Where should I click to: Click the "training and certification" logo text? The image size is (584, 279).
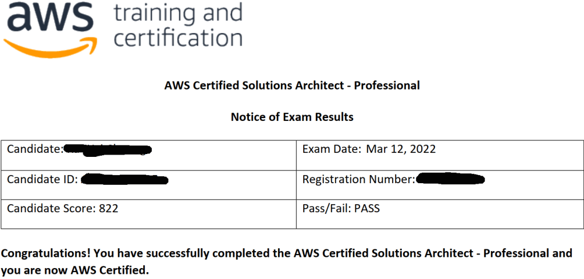pos(178,25)
